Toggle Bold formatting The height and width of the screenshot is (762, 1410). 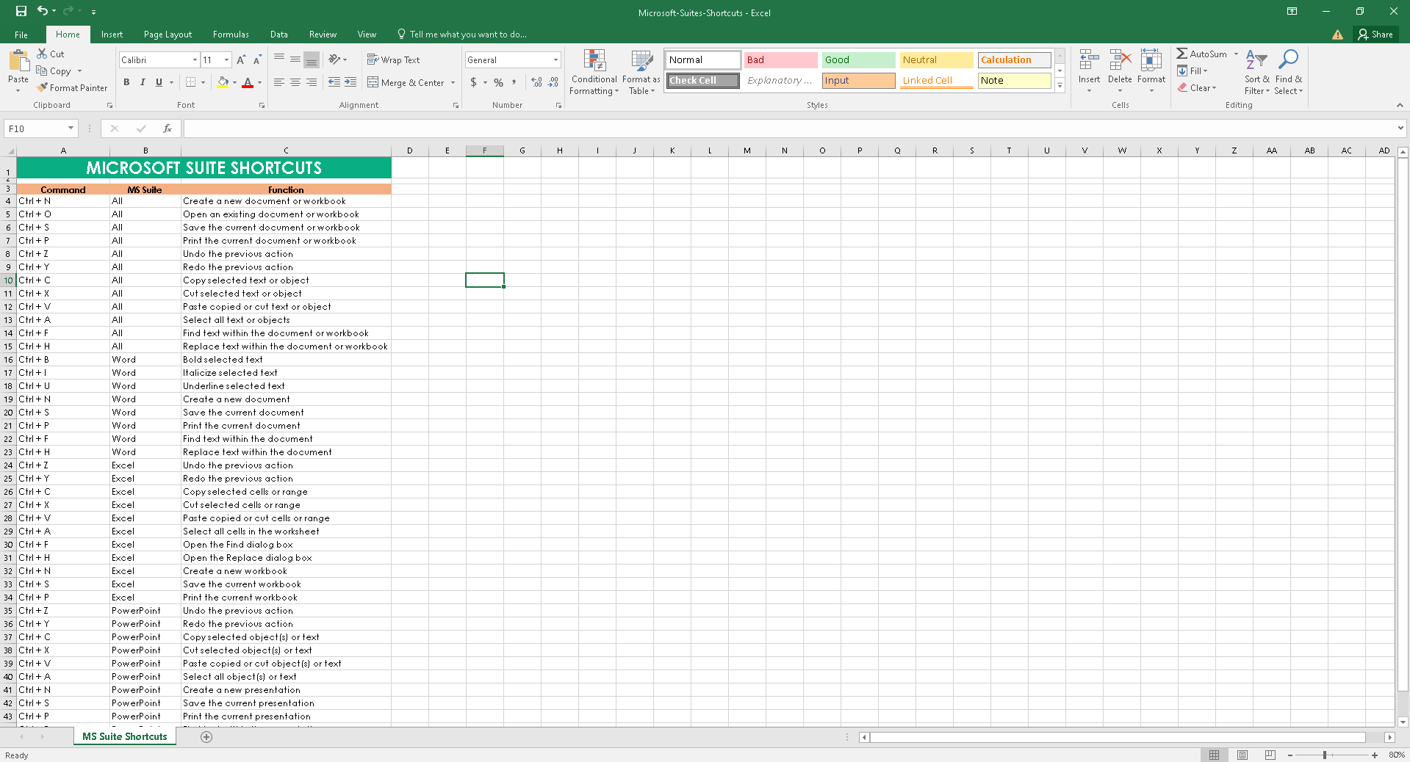[126, 82]
